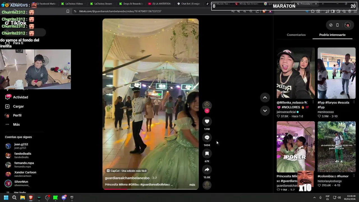Like the video with heart icon
The width and height of the screenshot is (359, 202).
pyautogui.click(x=207, y=121)
